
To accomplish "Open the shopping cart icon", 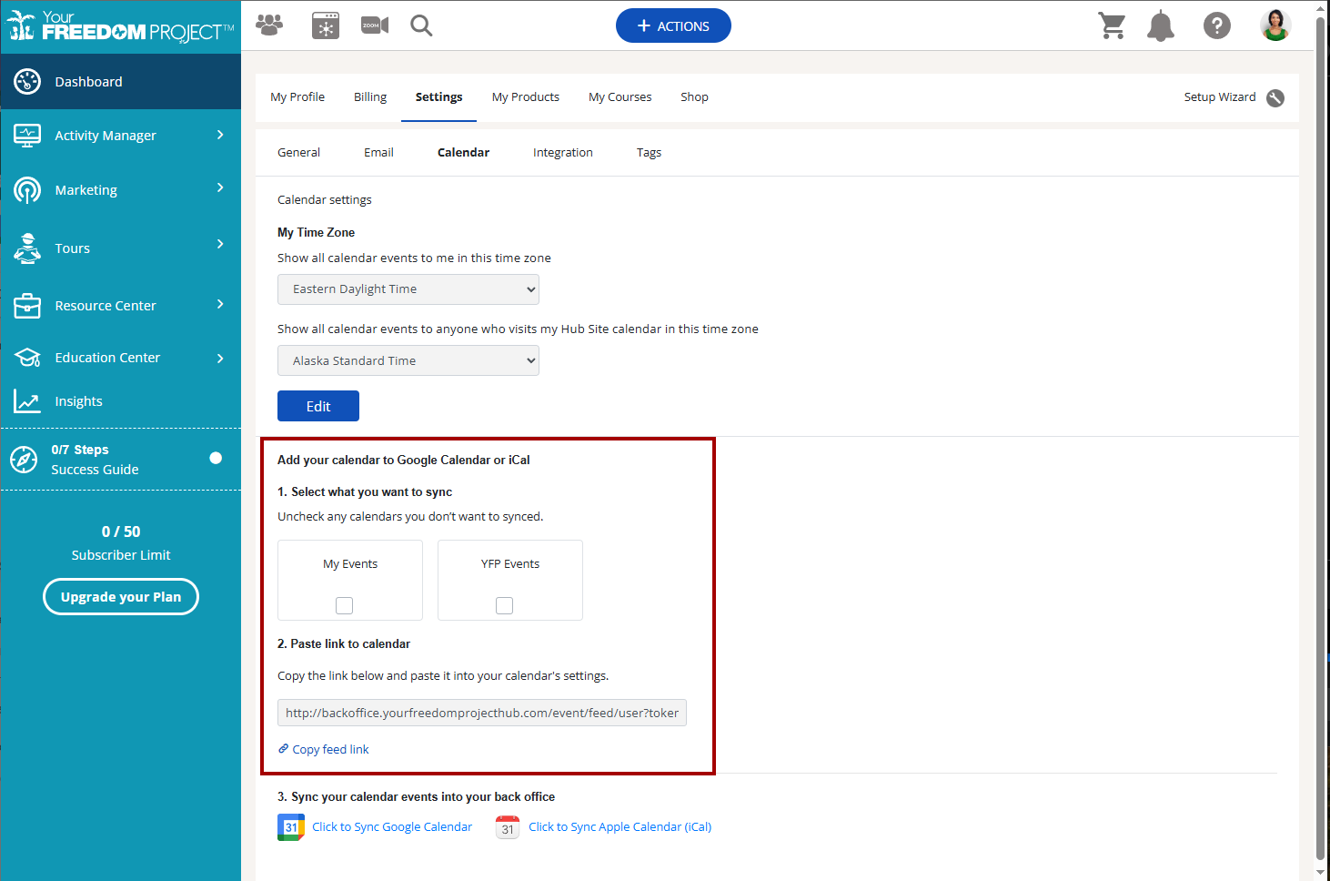I will coord(1112,25).
